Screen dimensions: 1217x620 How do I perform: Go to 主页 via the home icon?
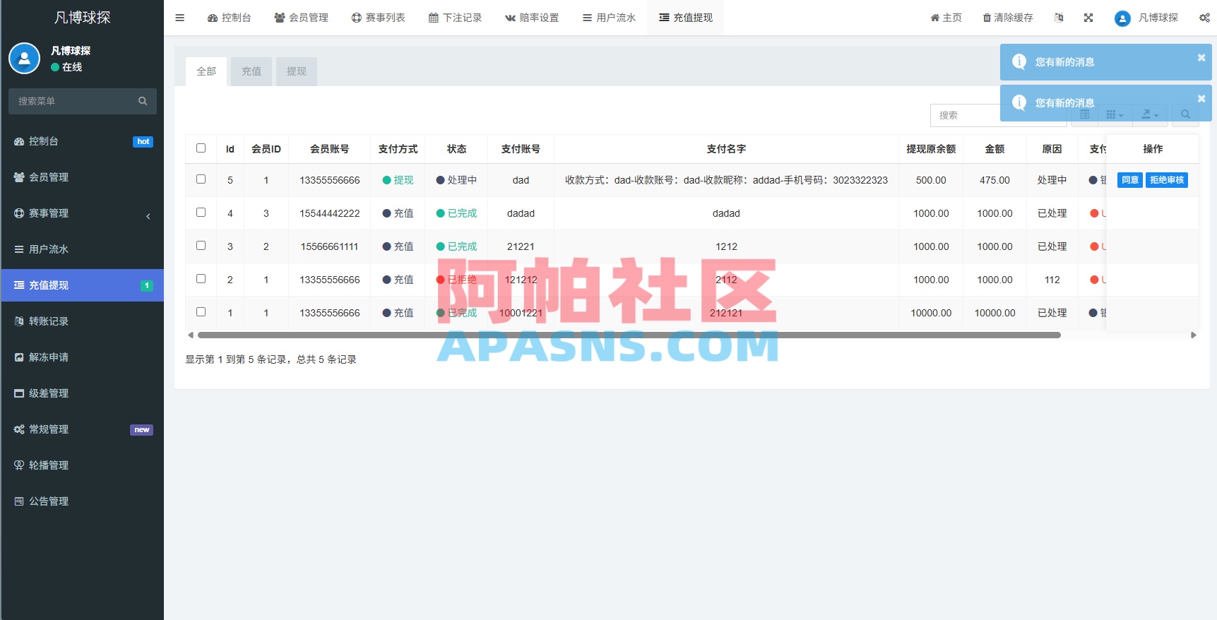[x=946, y=18]
